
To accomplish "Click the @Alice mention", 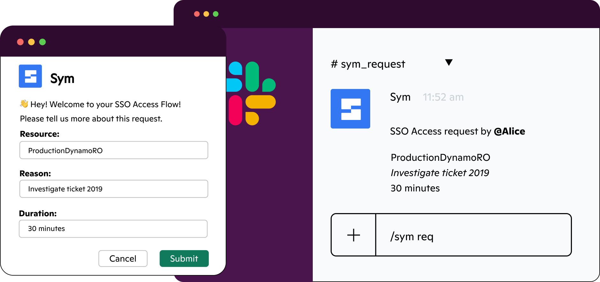I will (x=509, y=131).
